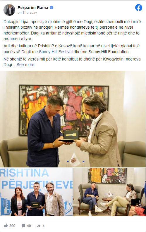146x232 pixels.
Task: Expand the post with See more
Action: click(25, 65)
